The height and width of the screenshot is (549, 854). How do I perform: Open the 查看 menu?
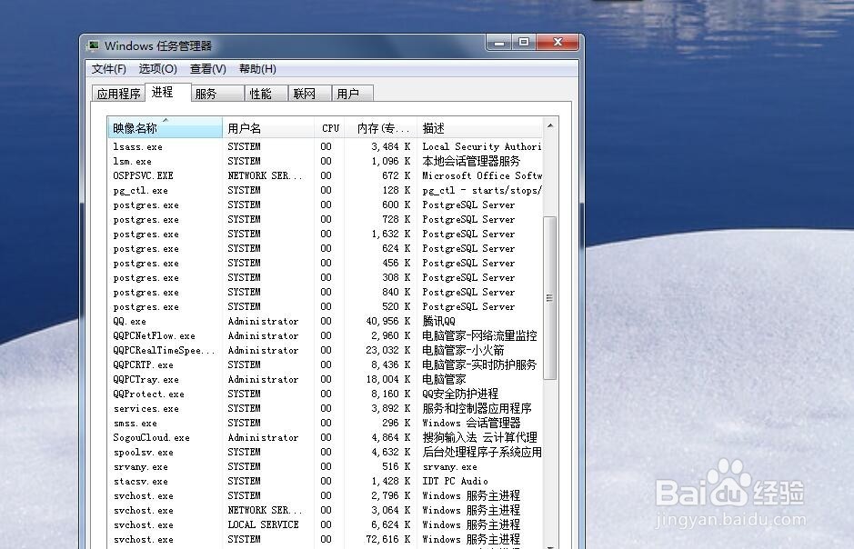click(x=207, y=68)
